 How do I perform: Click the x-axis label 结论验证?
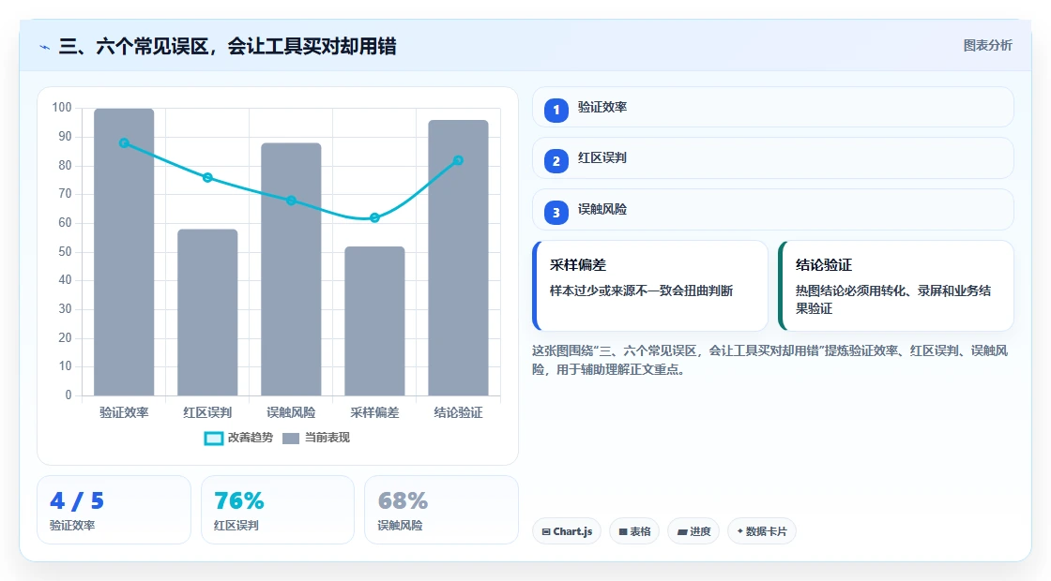coord(459,412)
